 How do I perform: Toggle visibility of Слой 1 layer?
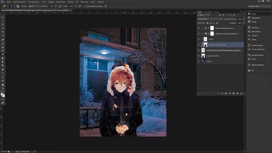[198, 39]
